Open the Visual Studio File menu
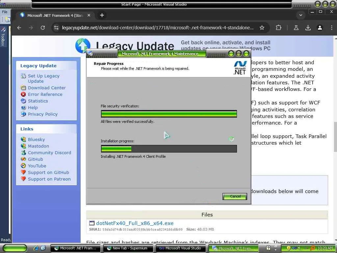Viewport: 337px width, 253px height. [x=5, y=12]
